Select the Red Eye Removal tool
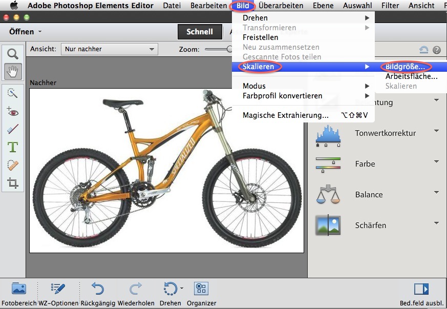This screenshot has height=309, width=447. (12, 112)
